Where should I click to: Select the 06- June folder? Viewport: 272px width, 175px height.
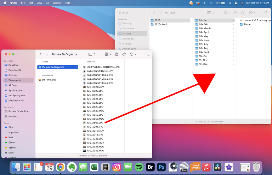(x=204, y=40)
